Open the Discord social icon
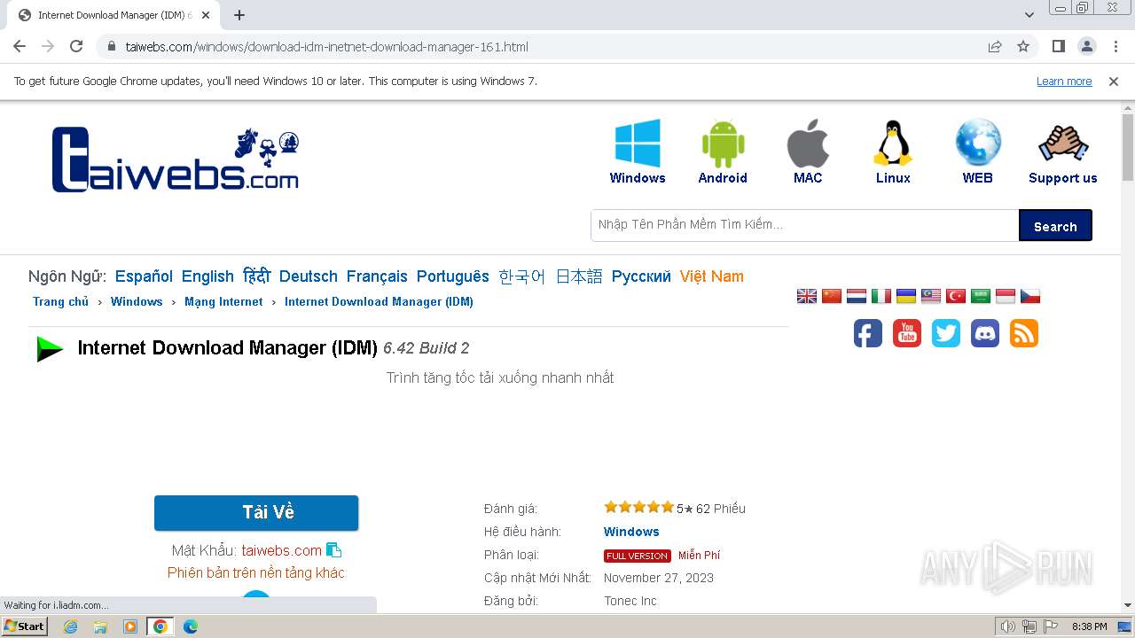This screenshot has height=638, width=1135. (985, 333)
